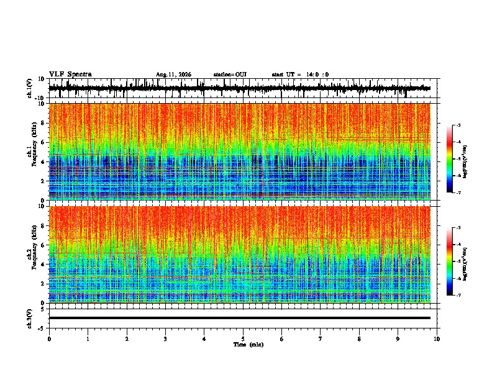
Task: Select the 'start UT = 14:0 :0' text
Action: [300, 75]
